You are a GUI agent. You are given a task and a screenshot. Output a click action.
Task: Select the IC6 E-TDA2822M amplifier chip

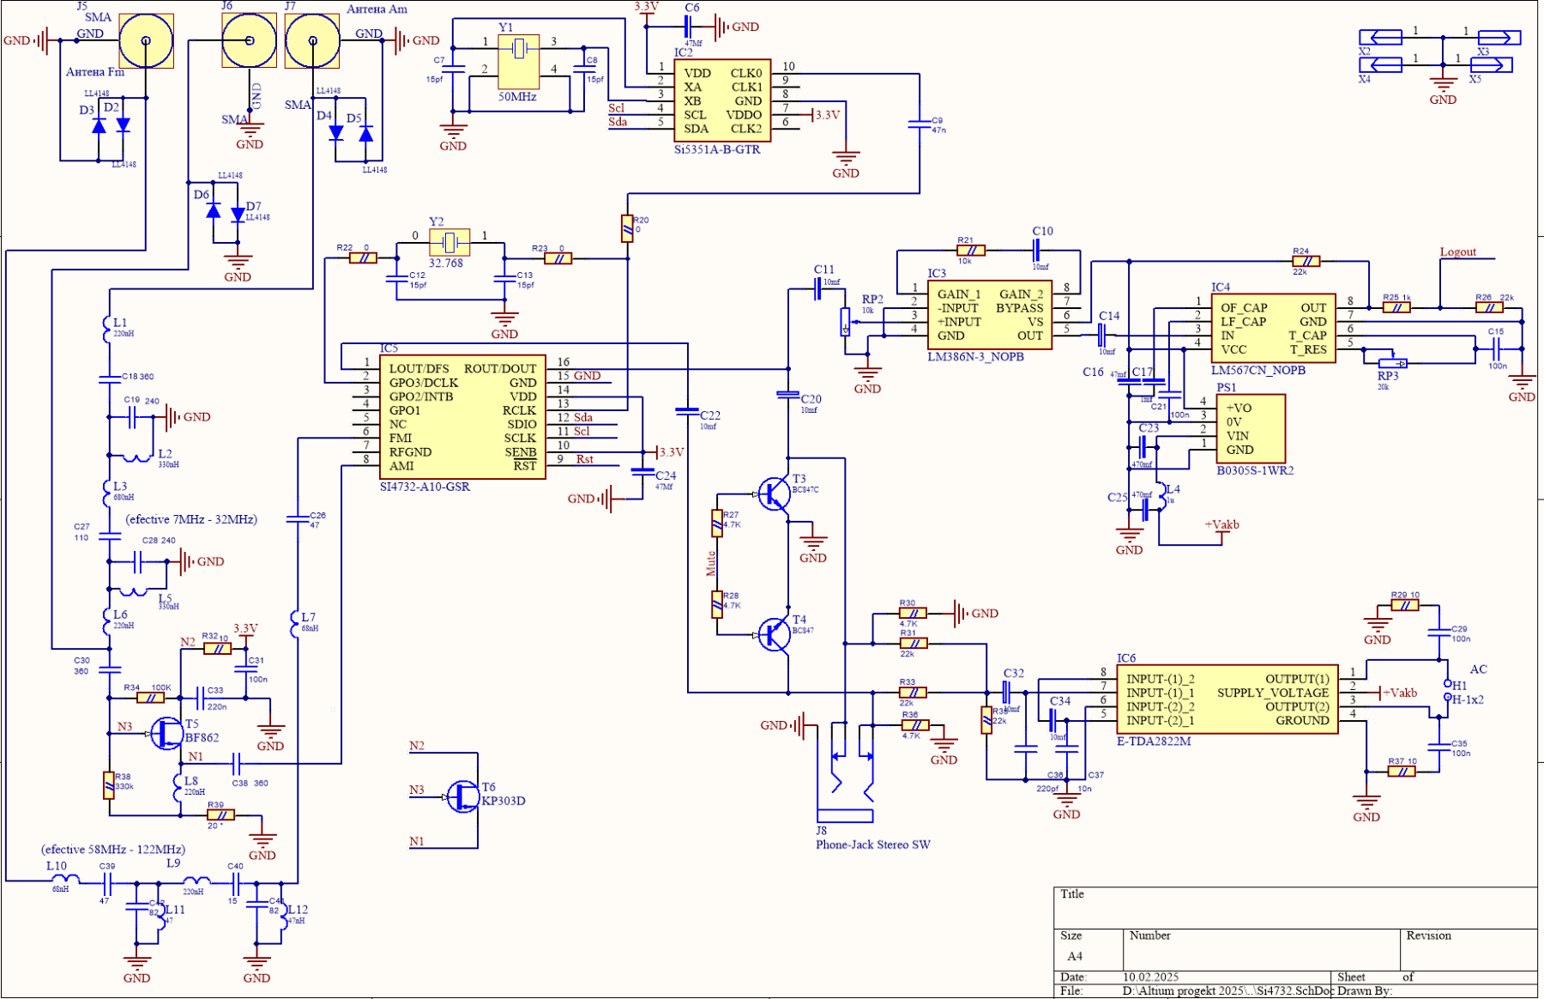tap(1227, 699)
